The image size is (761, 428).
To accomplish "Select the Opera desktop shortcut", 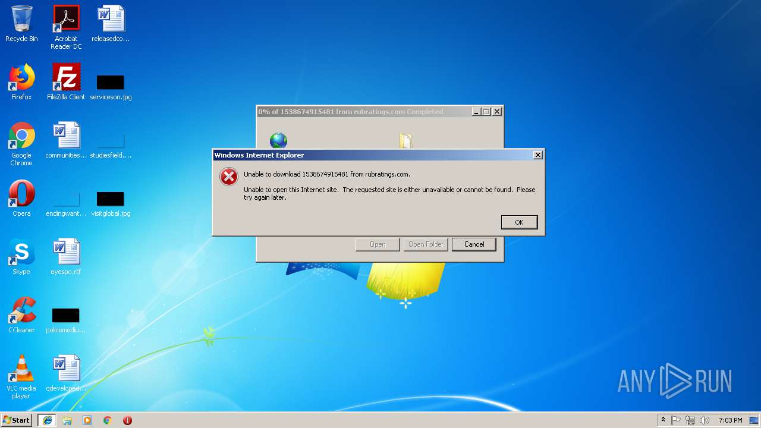I will (21, 199).
